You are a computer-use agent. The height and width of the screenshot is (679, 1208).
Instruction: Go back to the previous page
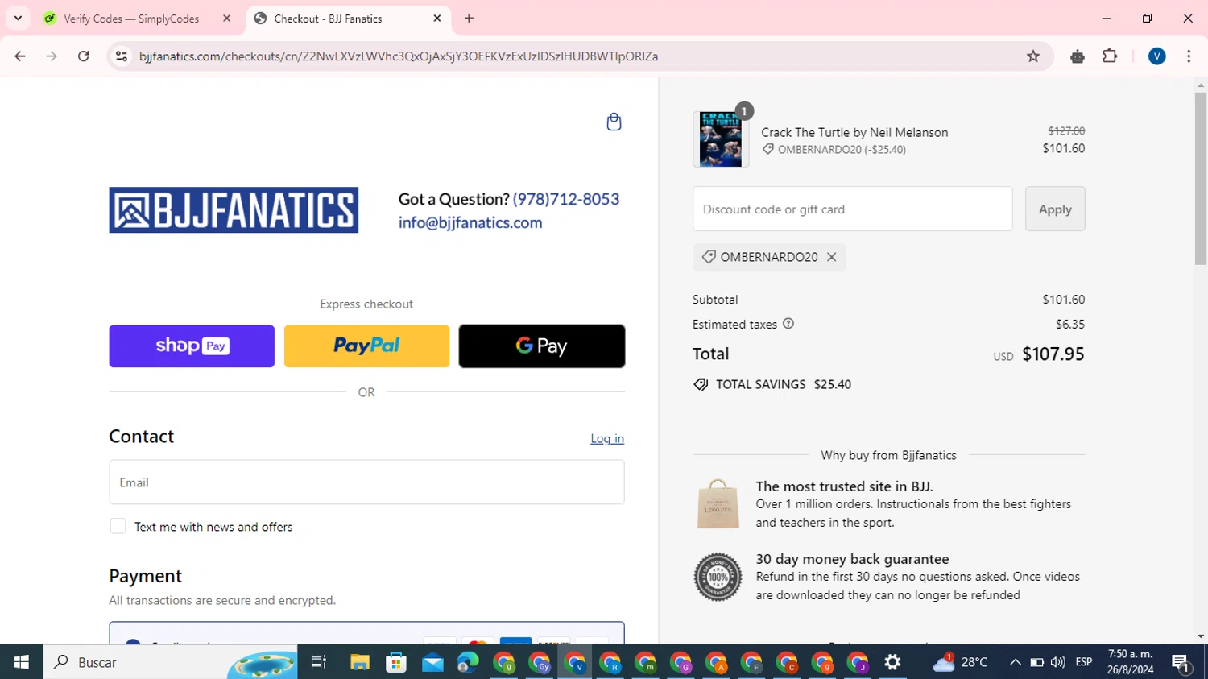point(20,56)
